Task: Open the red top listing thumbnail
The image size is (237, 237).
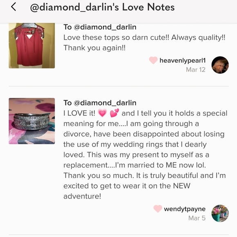Action: click(x=32, y=45)
